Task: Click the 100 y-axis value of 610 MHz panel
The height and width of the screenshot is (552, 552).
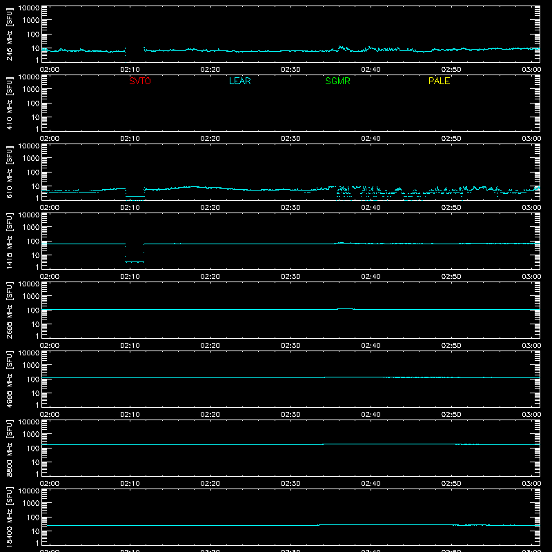Action: (32, 172)
